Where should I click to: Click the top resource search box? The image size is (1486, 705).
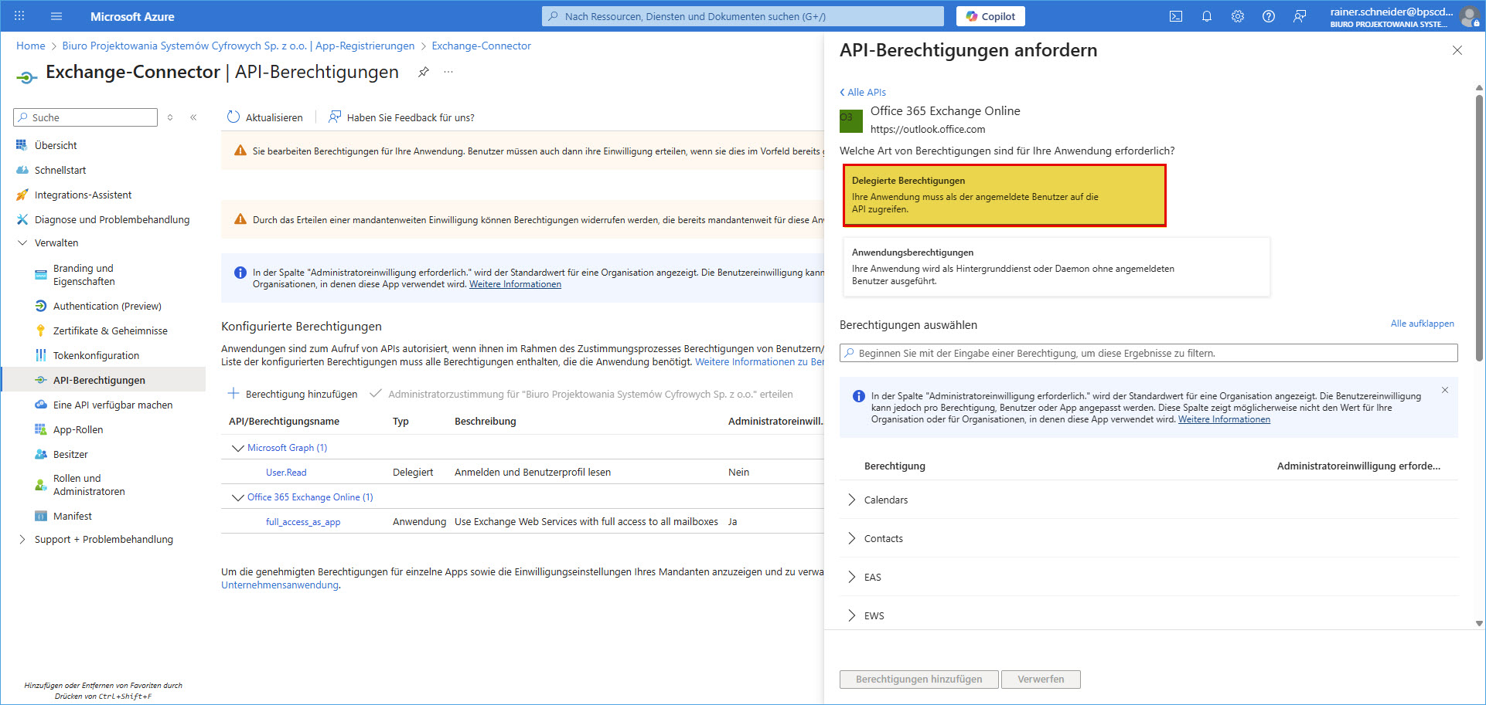click(742, 16)
